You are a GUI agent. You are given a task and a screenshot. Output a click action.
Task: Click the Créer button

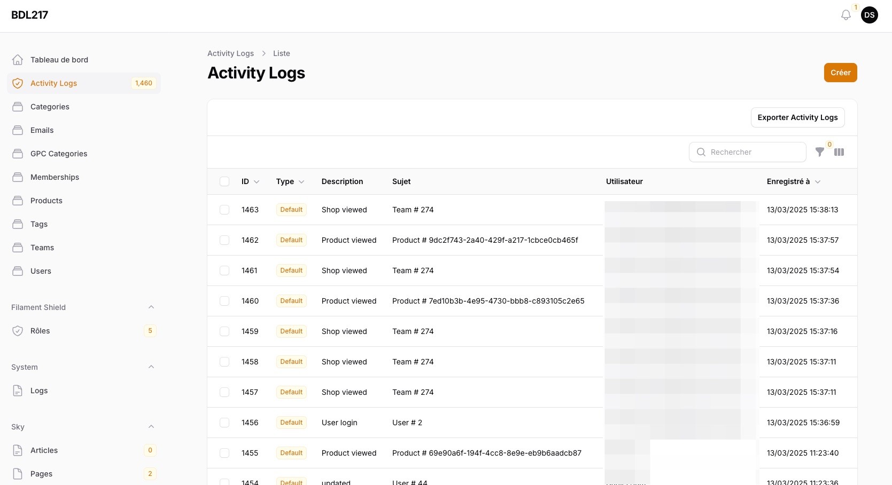(x=840, y=73)
